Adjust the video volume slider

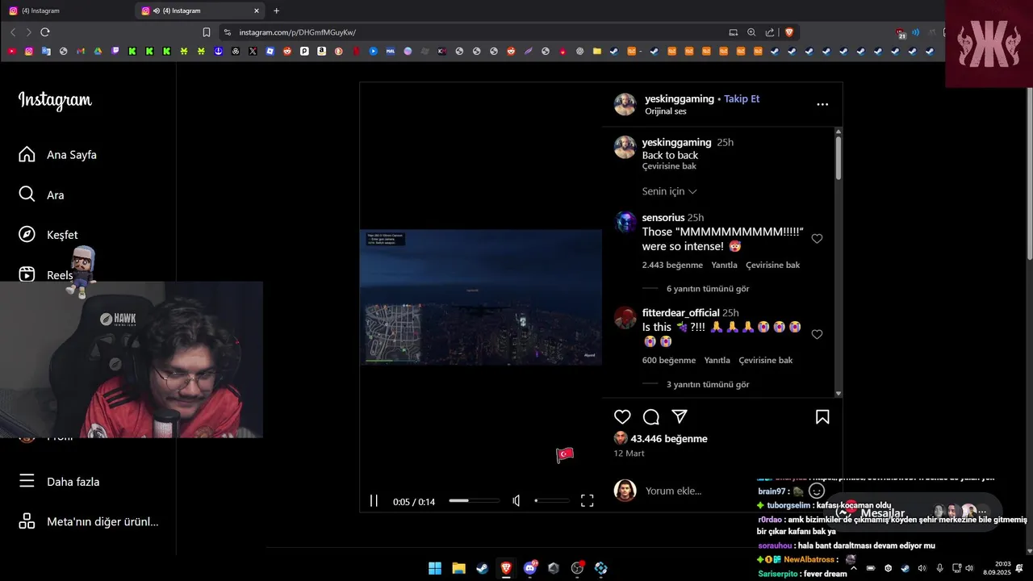[x=551, y=500]
